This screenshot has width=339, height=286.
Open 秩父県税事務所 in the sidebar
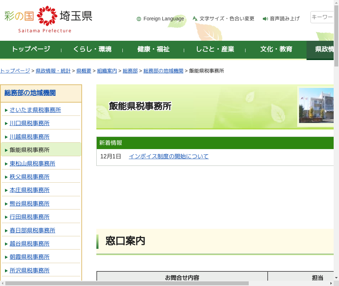[x=30, y=177]
